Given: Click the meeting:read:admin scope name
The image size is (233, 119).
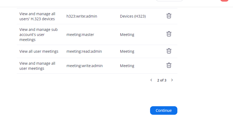Looking at the screenshot, I should (x=84, y=51).
